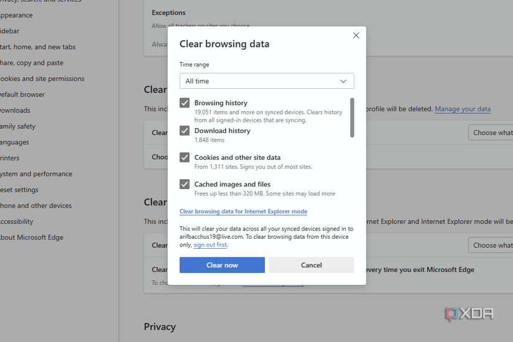Image resolution: width=513 pixels, height=342 pixels.
Task: Click upper Choose what to clear button
Action: pyautogui.click(x=491, y=132)
